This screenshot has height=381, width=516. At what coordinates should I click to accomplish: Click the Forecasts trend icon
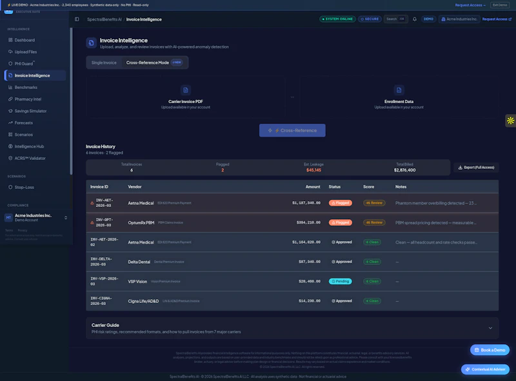(x=10, y=122)
